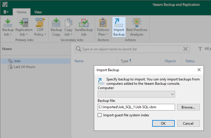Run the Best Practices Analyzer
The image size is (211, 138).
[137, 27]
